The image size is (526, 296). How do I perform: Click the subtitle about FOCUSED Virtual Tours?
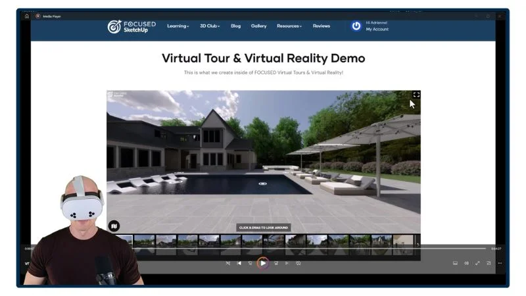(264, 72)
